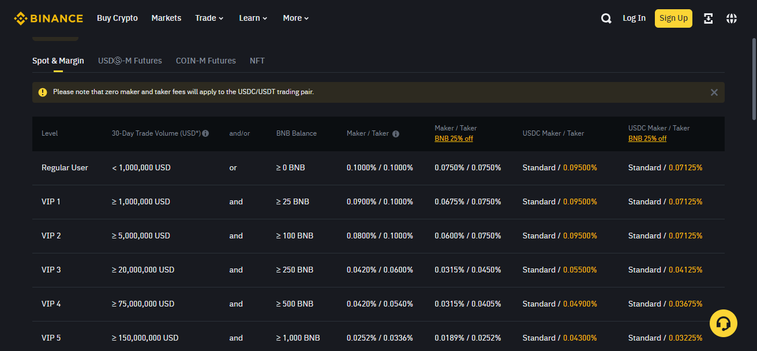This screenshot has width=757, height=351.
Task: Click the VIP 1 level cell
Action: (51, 201)
